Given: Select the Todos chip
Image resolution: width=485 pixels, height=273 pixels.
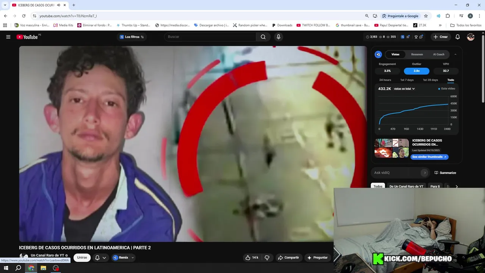Looking at the screenshot, I should (378, 186).
